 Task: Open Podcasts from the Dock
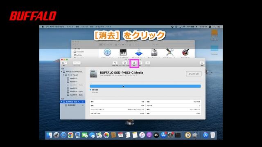coord(149,135)
